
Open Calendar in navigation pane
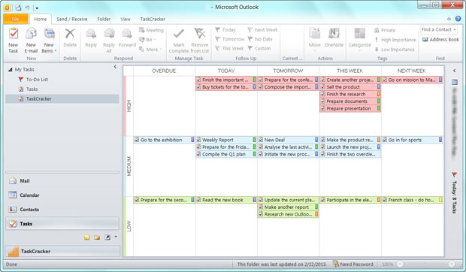click(62, 195)
